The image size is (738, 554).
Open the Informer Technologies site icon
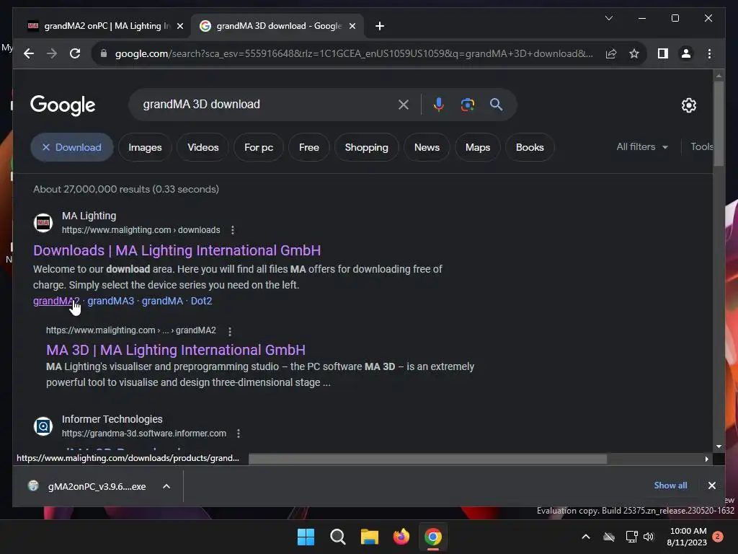click(43, 426)
